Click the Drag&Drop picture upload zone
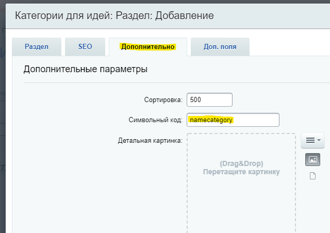This screenshot has height=233, width=330. 241,182
